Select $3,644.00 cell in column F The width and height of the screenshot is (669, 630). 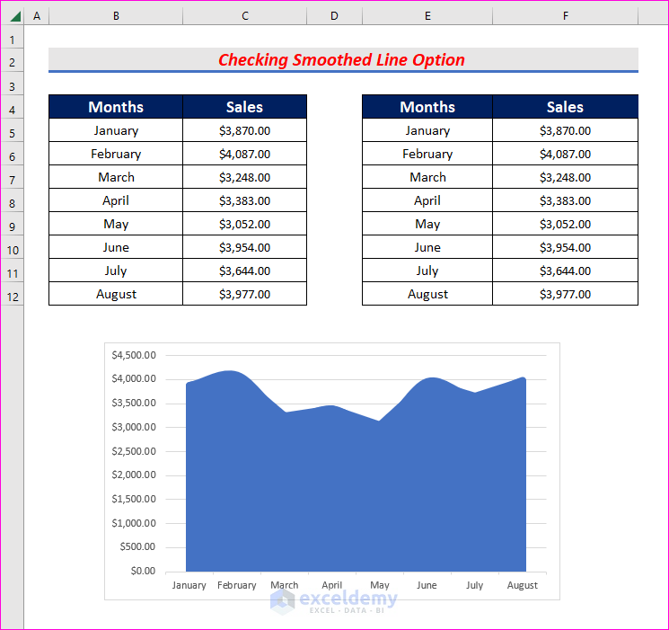tap(566, 271)
